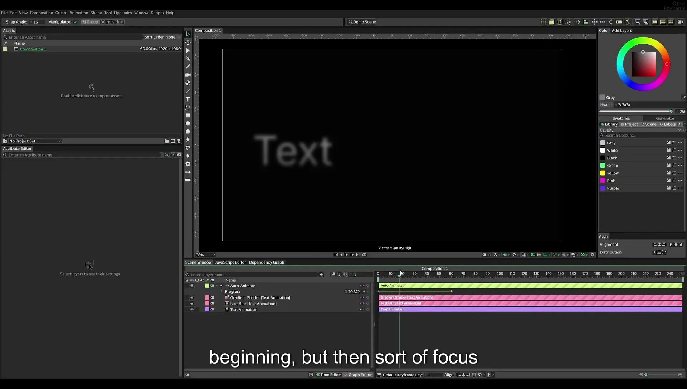The image size is (687, 389).
Task: Select the Ellipse shape tool
Action: pyautogui.click(x=188, y=123)
